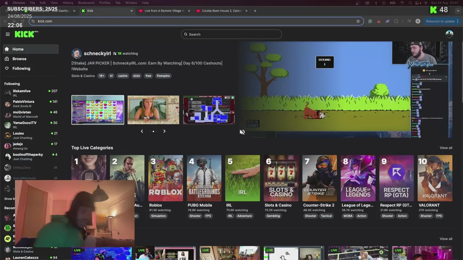Open Browse in the sidebar
This screenshot has height=260, width=463.
tap(31, 59)
